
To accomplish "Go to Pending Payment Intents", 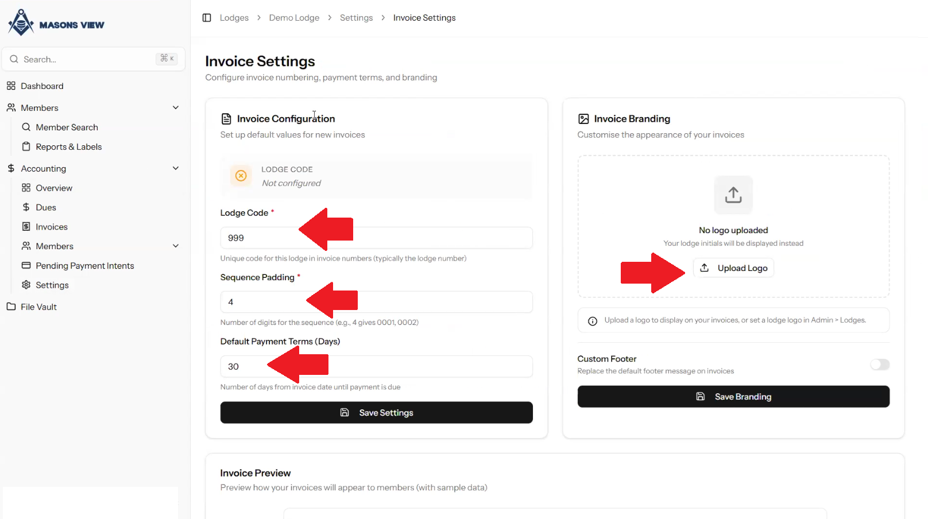I will (x=84, y=266).
